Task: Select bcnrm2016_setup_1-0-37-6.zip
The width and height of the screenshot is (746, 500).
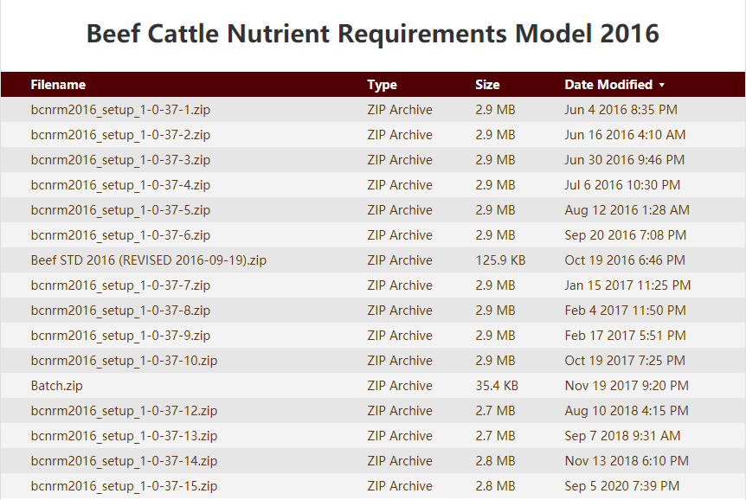Action: (x=120, y=235)
